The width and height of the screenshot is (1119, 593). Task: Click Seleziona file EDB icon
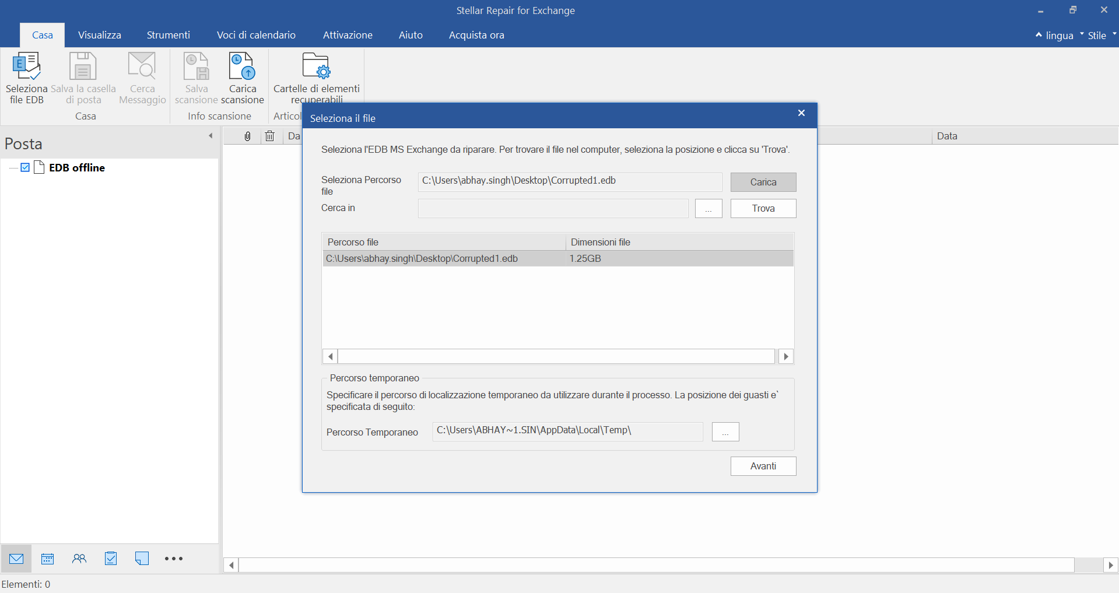26,66
